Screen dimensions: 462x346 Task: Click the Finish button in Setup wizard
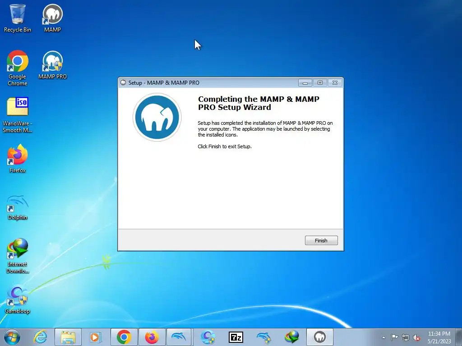321,241
